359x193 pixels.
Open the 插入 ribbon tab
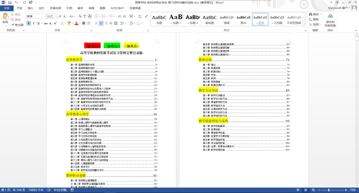[x=30, y=8]
